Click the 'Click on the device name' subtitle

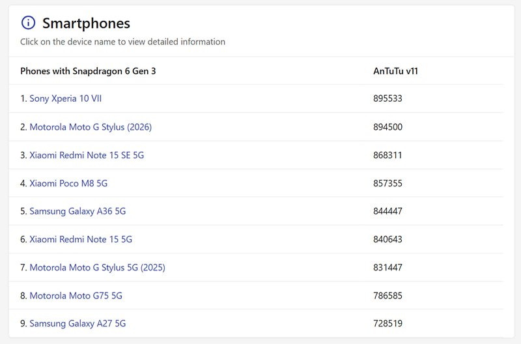(x=122, y=42)
